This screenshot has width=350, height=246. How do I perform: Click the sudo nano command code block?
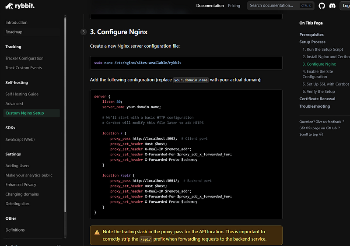[186, 63]
